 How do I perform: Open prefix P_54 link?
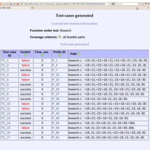(55, 128)
